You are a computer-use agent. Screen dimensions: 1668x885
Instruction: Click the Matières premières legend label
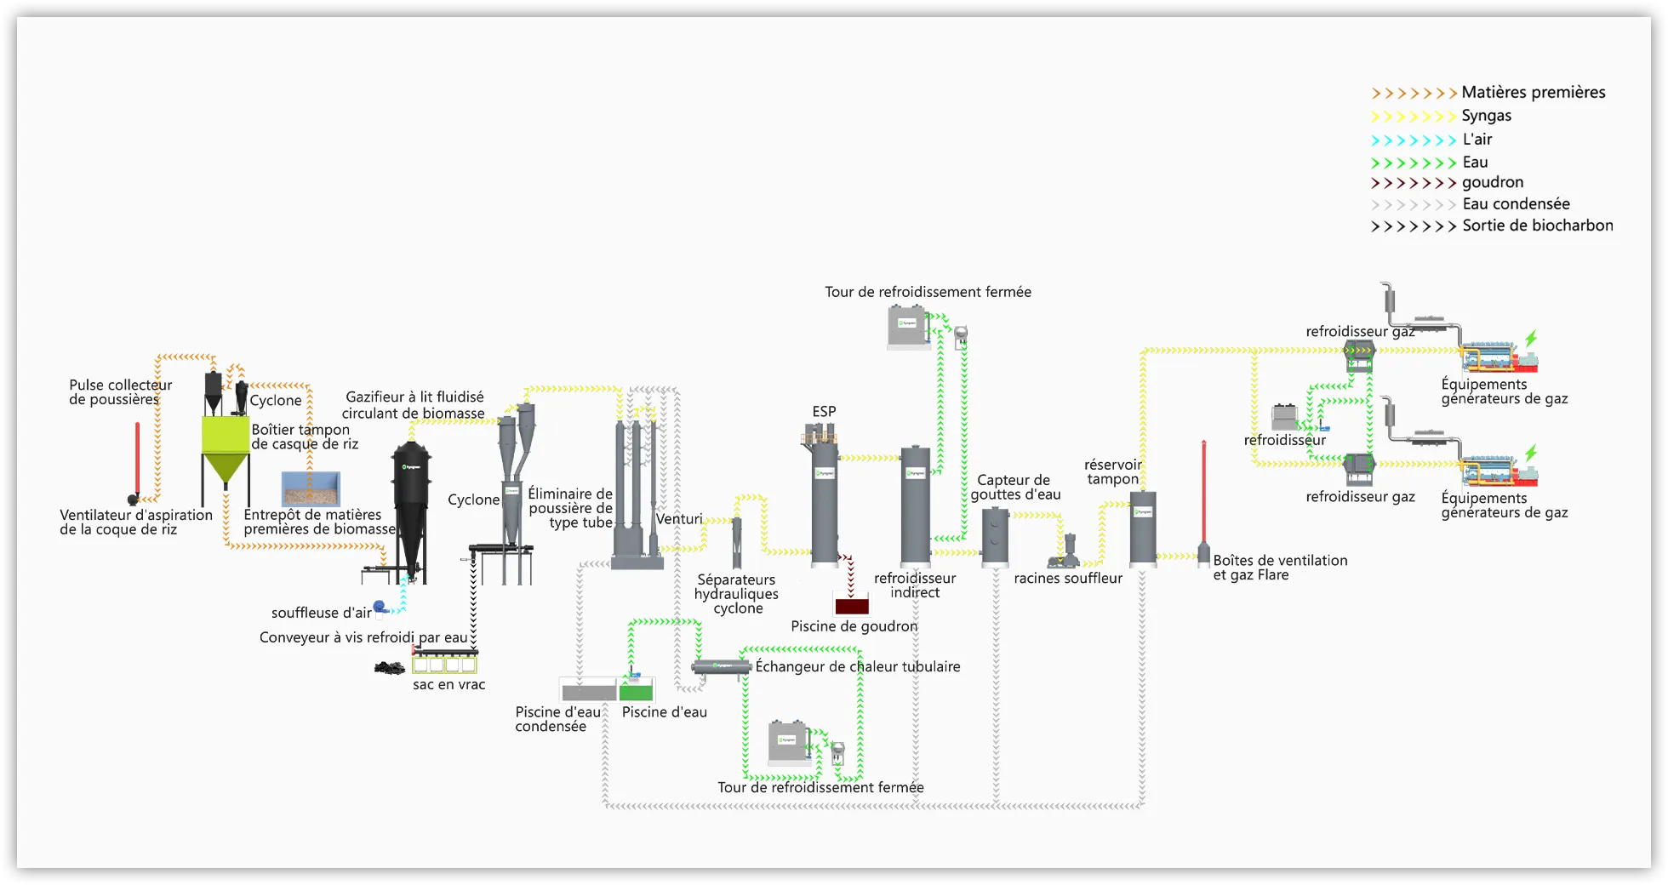pos(1533,92)
